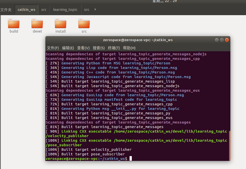
Task: Click '[ 90%] Linking CXX executable' line
Action: click(136, 131)
